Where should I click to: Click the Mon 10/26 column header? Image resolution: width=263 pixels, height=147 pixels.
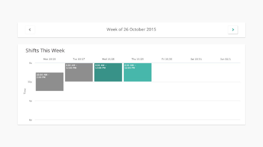coord(50,59)
